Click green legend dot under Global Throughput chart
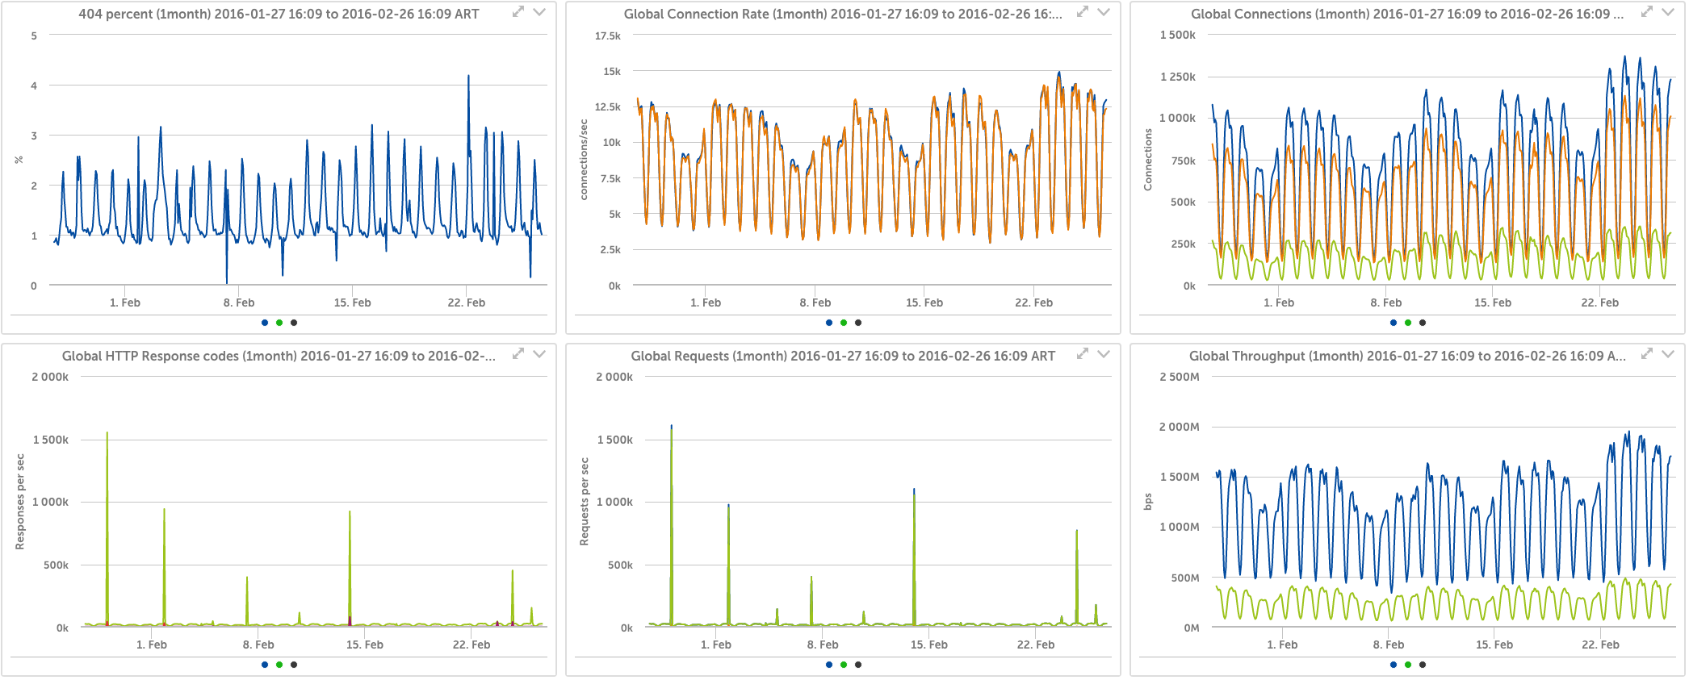This screenshot has height=680, width=1689. click(x=1408, y=665)
